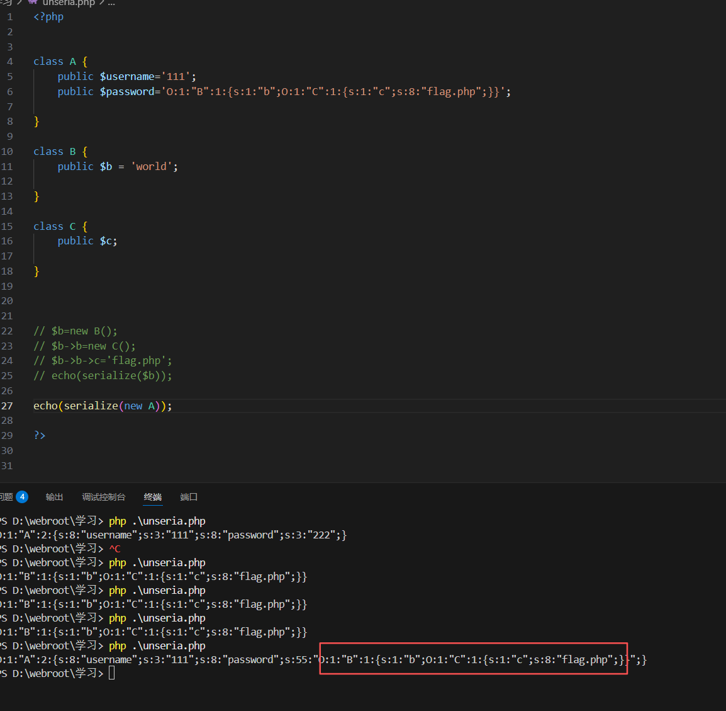This screenshot has height=711, width=726.
Task: Click terminal output containing s:55
Action: [323, 659]
